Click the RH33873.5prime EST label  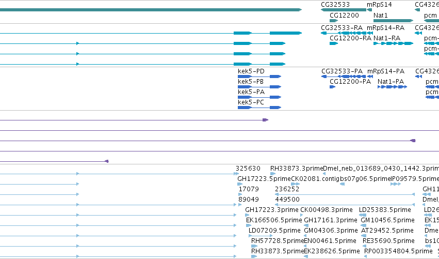(278, 251)
